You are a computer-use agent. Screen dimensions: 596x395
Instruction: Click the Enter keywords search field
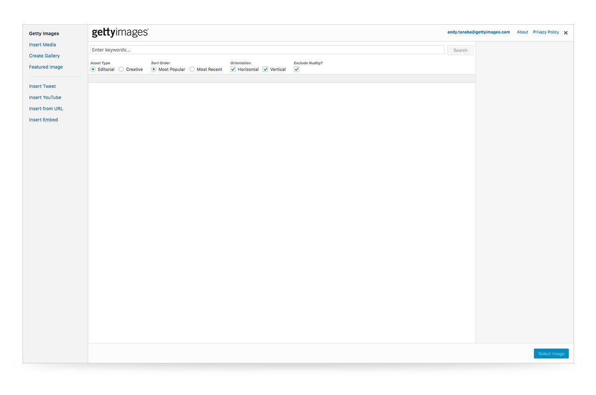267,50
